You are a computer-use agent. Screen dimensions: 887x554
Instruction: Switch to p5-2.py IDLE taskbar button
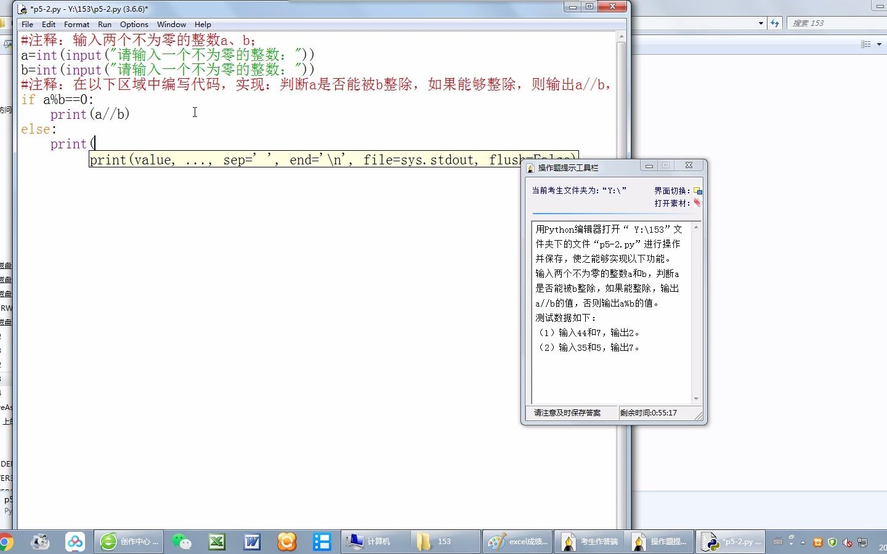[x=731, y=542]
